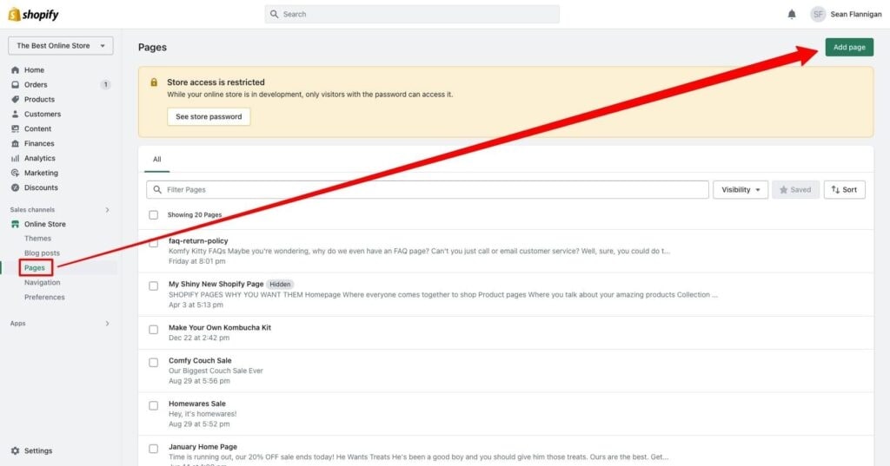
Task: Open the faq-return-policy page link
Action: (198, 241)
